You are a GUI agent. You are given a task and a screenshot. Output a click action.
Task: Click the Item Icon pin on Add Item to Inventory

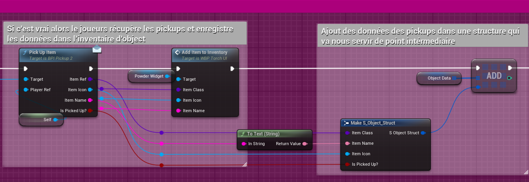pyautogui.click(x=178, y=100)
